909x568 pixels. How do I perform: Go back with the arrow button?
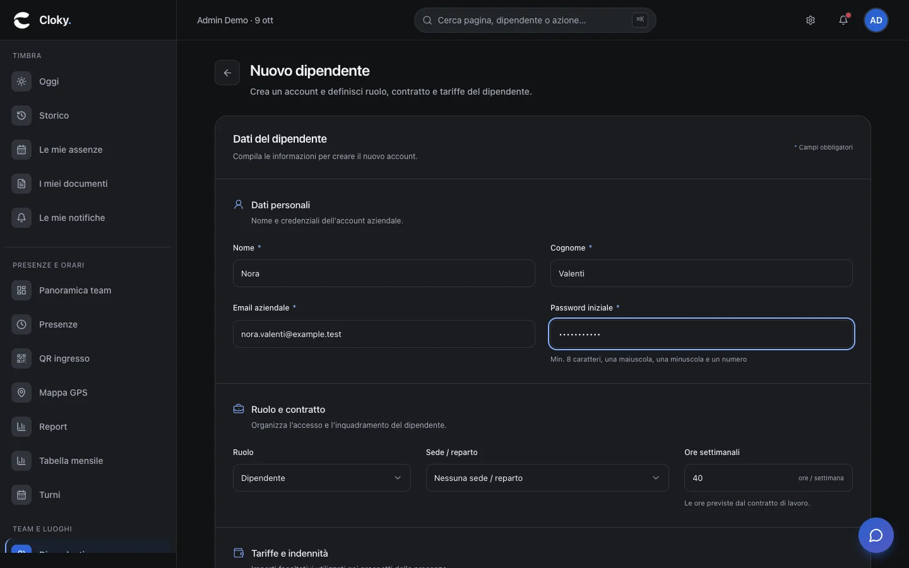[227, 73]
